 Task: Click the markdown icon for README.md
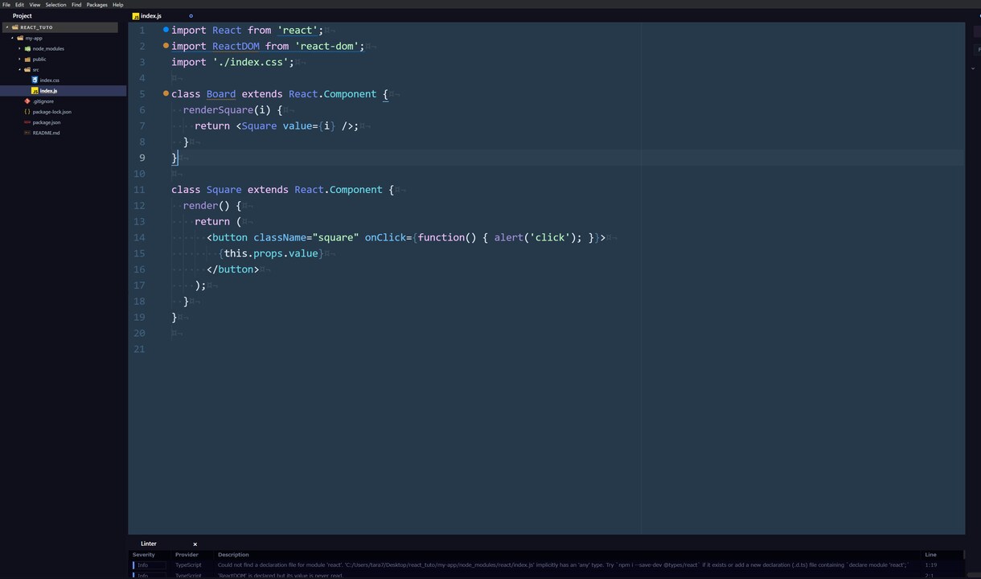tap(27, 133)
